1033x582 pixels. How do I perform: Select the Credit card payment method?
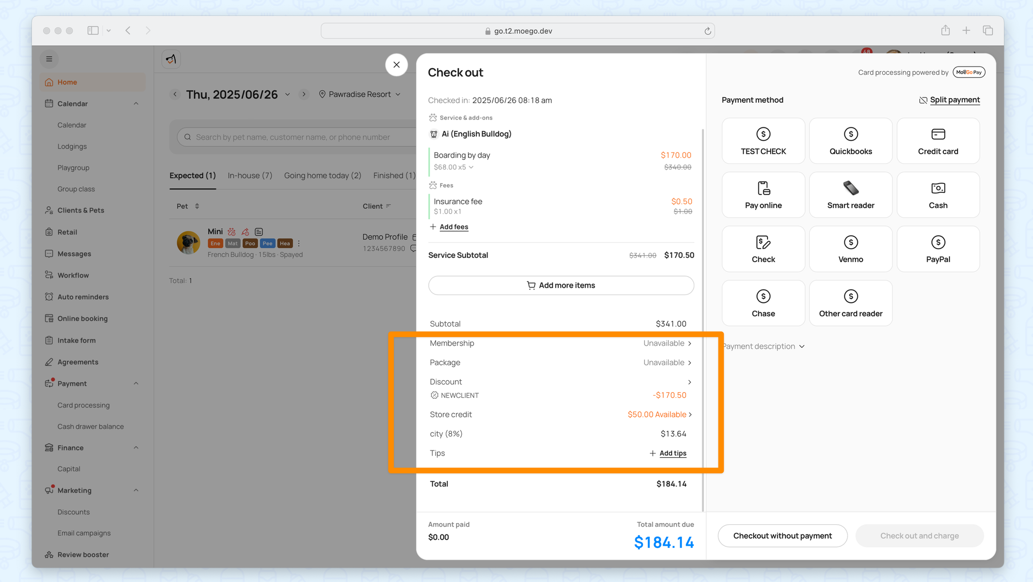pyautogui.click(x=937, y=141)
